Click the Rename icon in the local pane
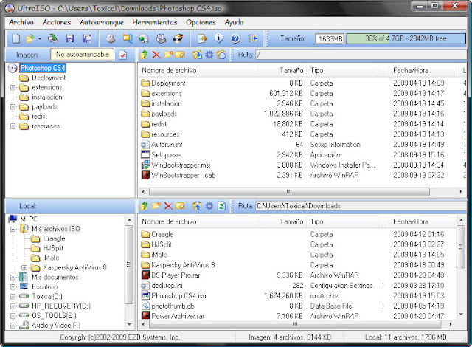Image resolution: width=472 pixels, height=347 pixels. click(x=180, y=206)
